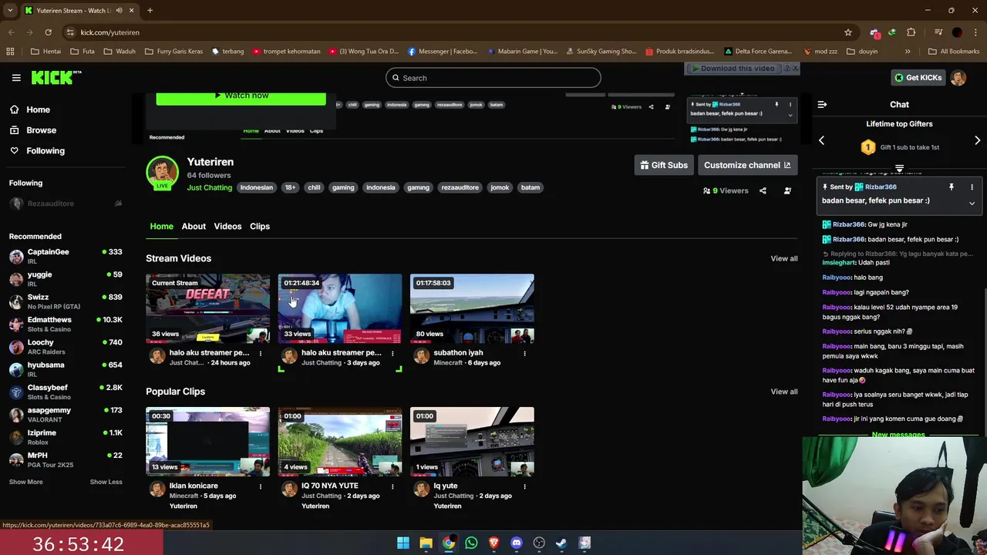This screenshot has height=555, width=987.
Task: Click Show Less recommended channels
Action: [106, 482]
